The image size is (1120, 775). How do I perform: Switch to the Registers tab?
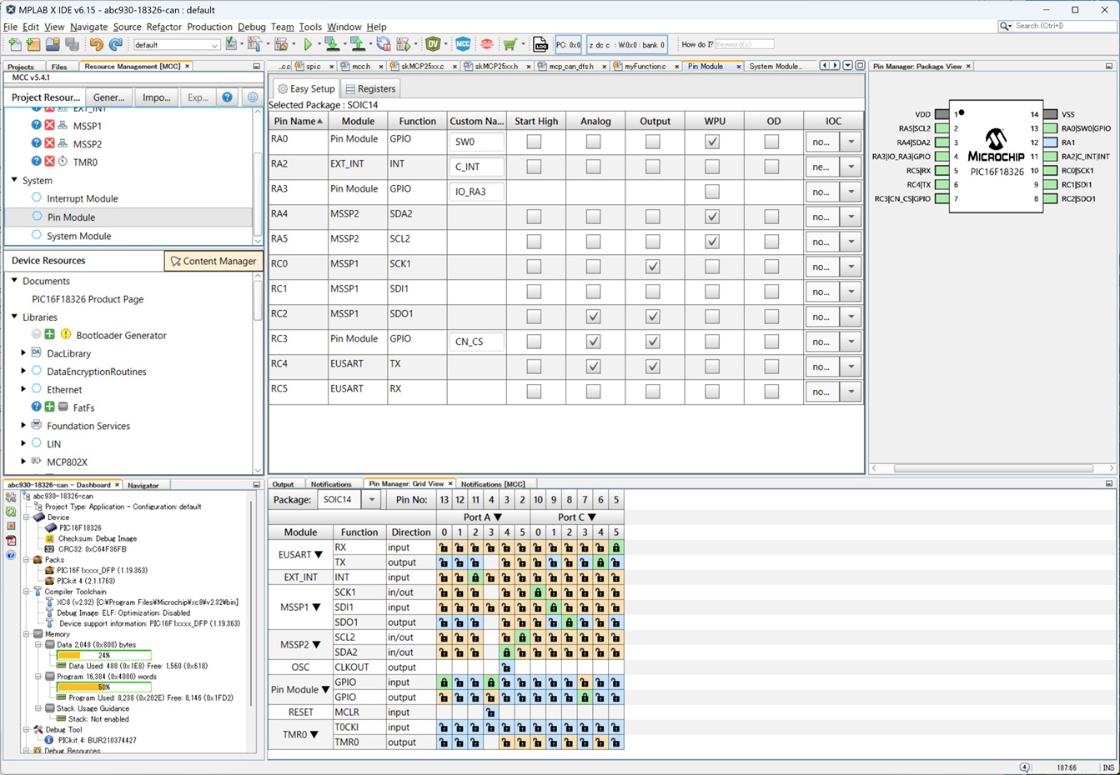[x=370, y=88]
